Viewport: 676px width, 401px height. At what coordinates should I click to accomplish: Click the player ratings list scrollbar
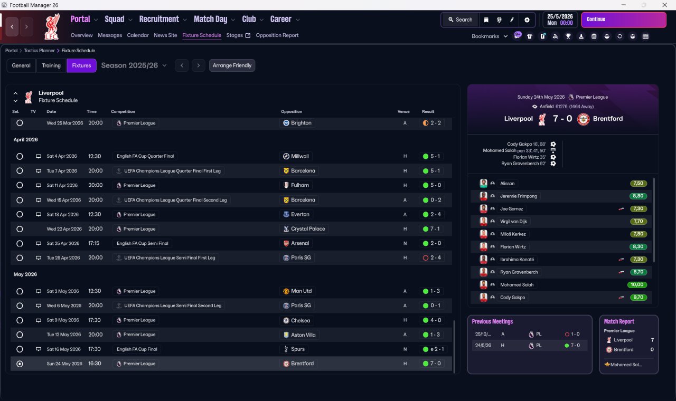point(654,220)
